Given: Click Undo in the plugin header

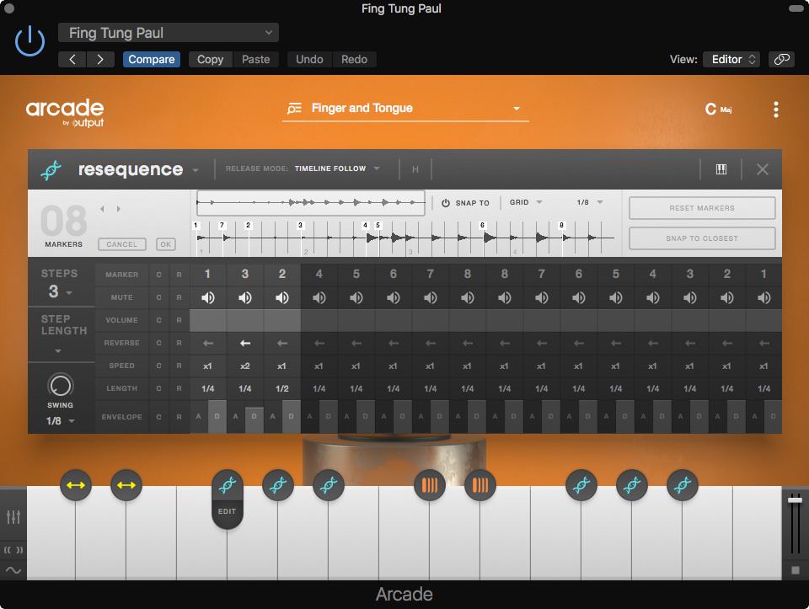Looking at the screenshot, I should (309, 60).
